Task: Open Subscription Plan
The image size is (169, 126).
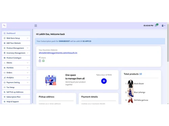Action: (x=16, y=97)
